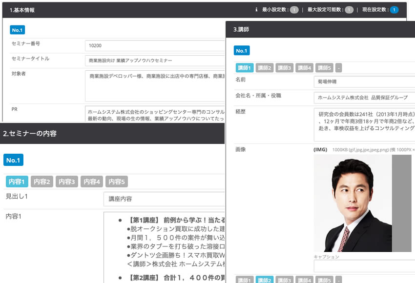Focus the 会社名・所属・役職 input field
This screenshot has height=283, width=415.
(x=364, y=98)
